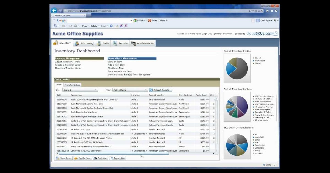Click the cloudSKUs.com logo
The image size is (330, 173).
click(262, 34)
